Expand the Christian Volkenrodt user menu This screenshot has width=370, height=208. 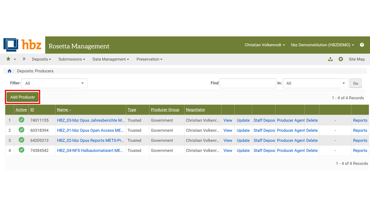tap(265, 45)
